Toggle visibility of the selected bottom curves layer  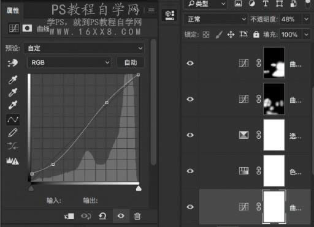coord(190,207)
